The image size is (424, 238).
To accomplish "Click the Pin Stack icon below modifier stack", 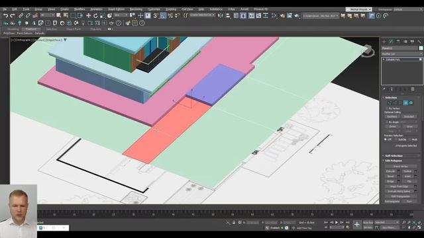I will point(384,89).
